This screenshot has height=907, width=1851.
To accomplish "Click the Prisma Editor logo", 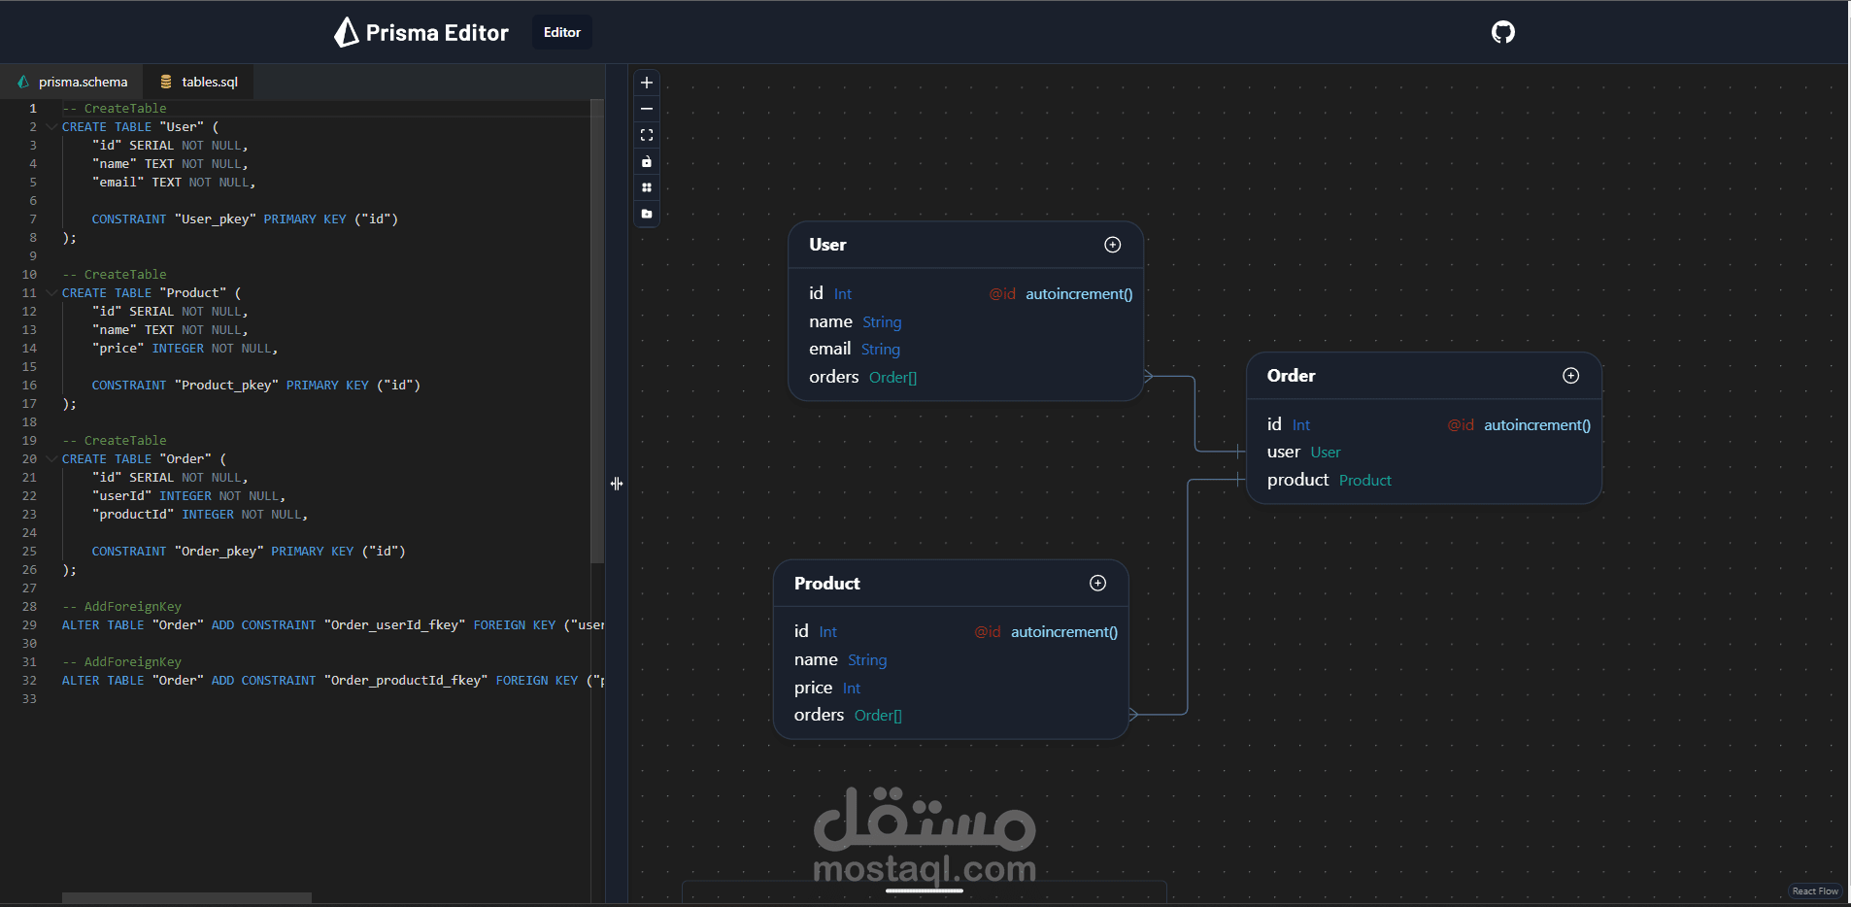I will click(x=421, y=32).
